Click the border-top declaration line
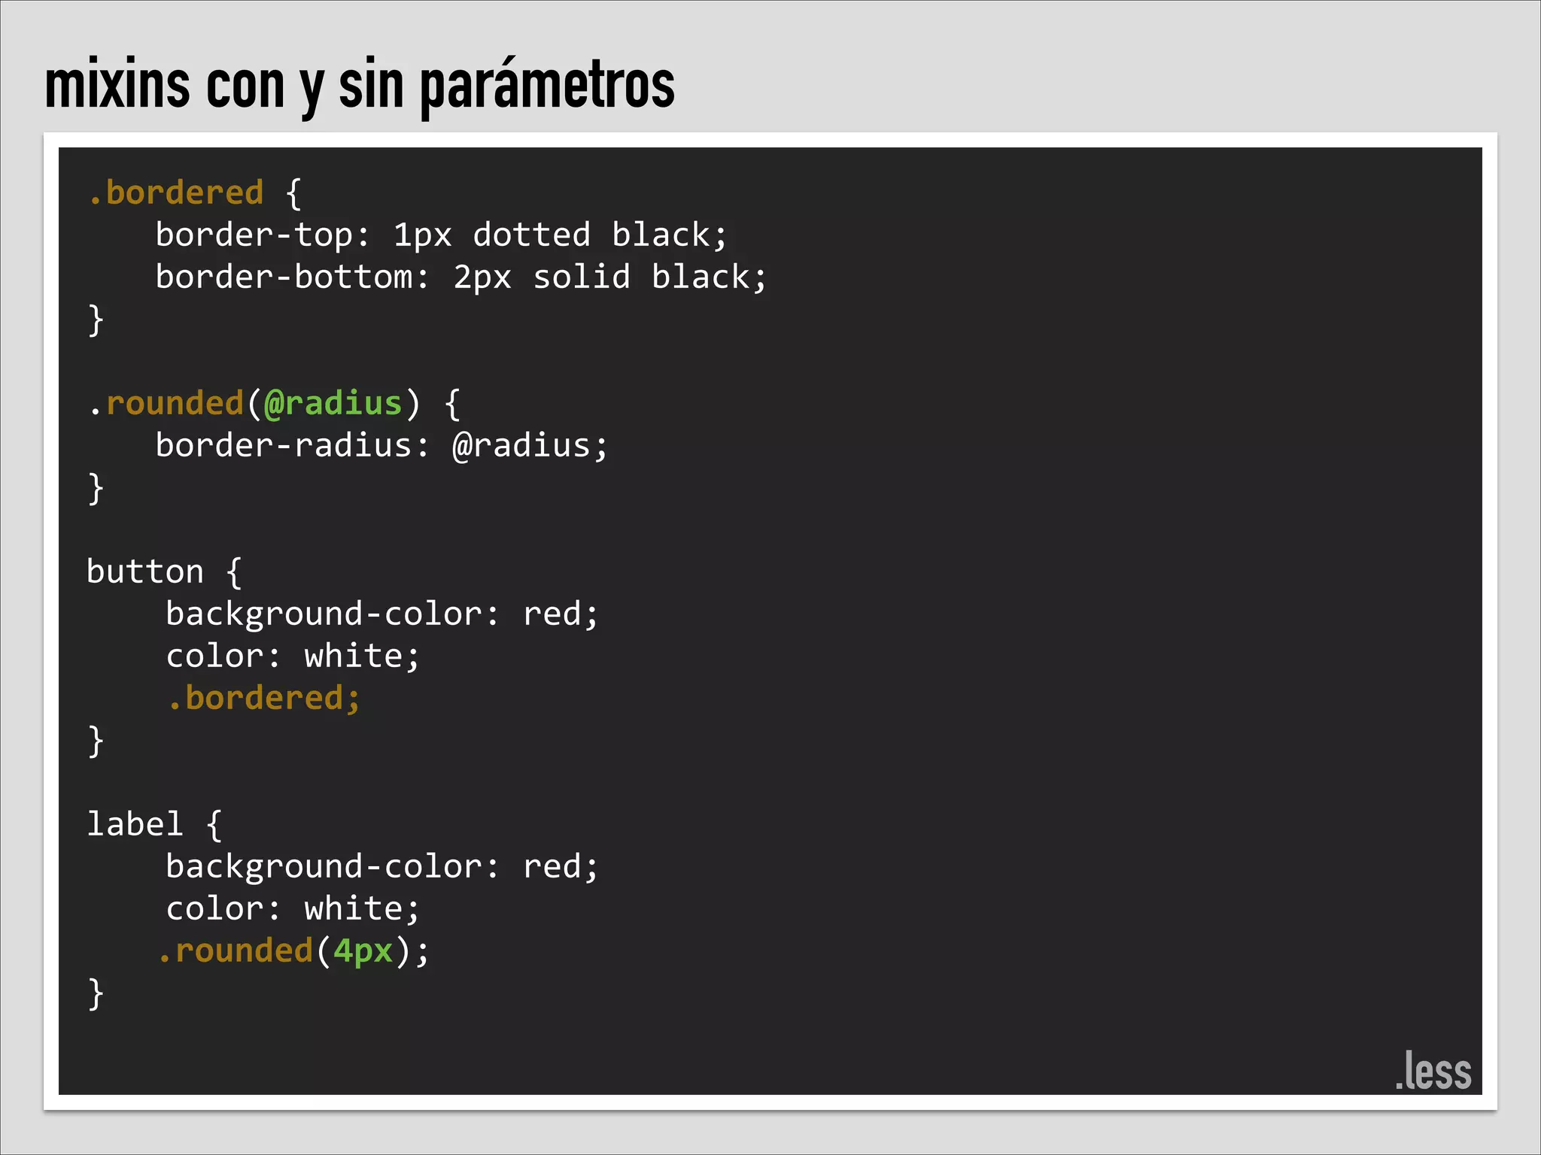The width and height of the screenshot is (1541, 1155). pos(441,235)
